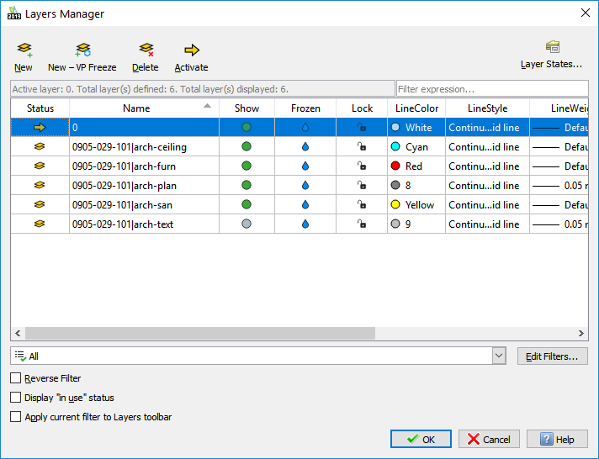The width and height of the screenshot is (599, 459).
Task: Open line style of layer 0
Action: [x=487, y=127]
